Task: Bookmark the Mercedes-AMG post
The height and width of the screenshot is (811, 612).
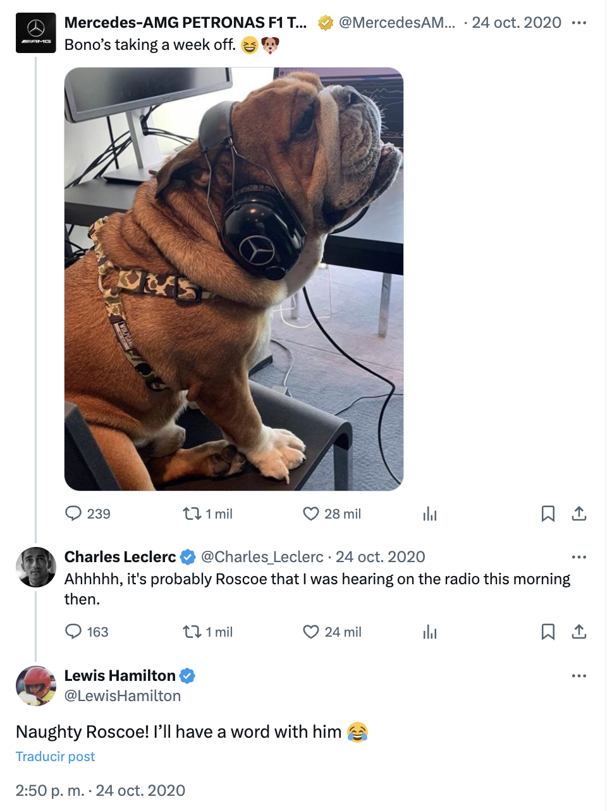Action: coord(548,514)
